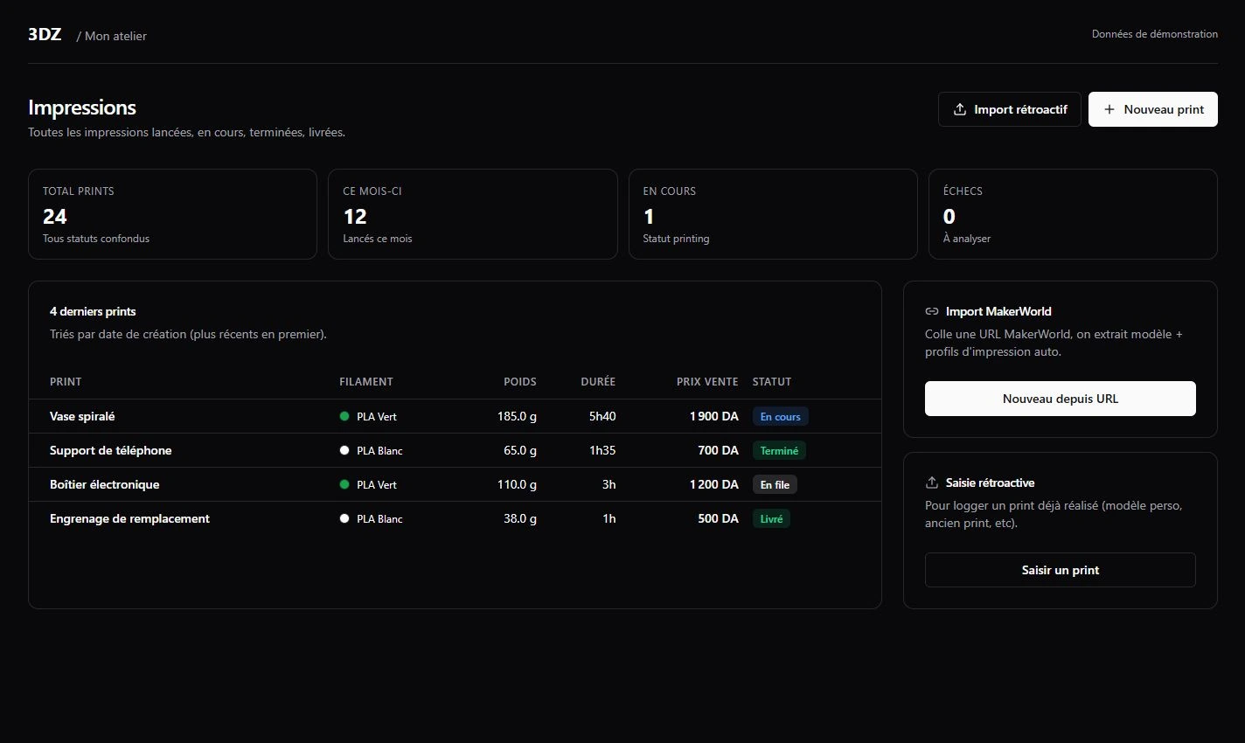This screenshot has width=1245, height=743.
Task: Open the Échecs stat card
Action: pos(1073,214)
